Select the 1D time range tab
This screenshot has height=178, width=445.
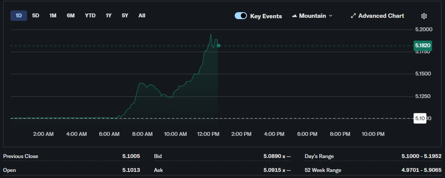pyautogui.click(x=19, y=16)
